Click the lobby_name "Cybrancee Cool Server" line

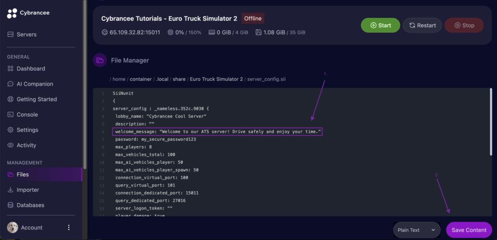tap(161, 116)
